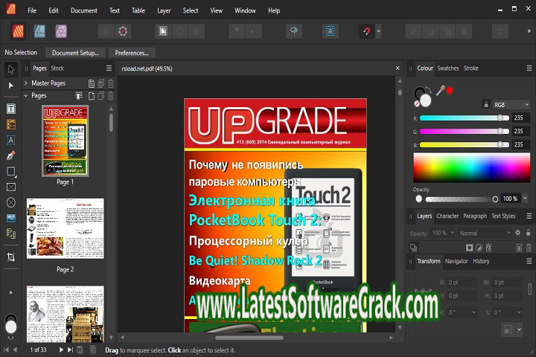Select the Picture Frame Ellipse tool

coord(11,202)
